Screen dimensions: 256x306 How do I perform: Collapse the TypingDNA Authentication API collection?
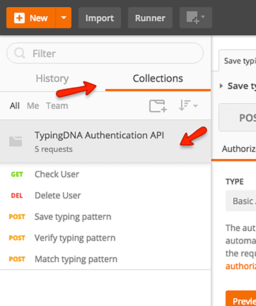point(105,141)
